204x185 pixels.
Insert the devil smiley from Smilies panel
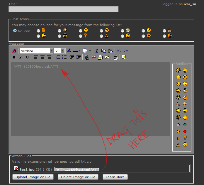pyautogui.click(x=185, y=77)
